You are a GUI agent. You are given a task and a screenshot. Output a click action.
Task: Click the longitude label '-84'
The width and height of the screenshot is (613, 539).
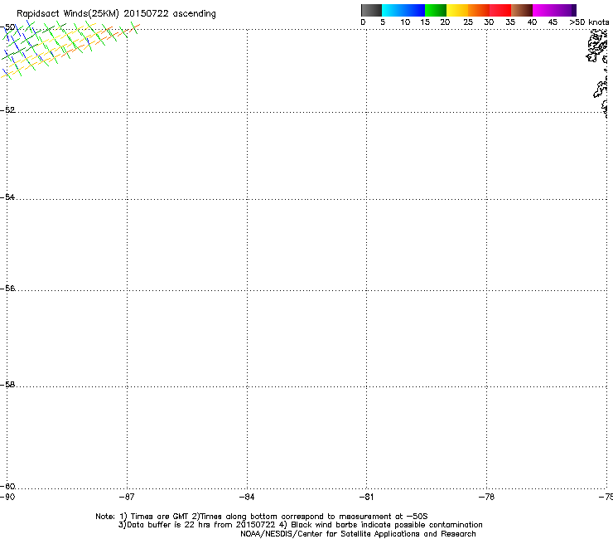(247, 497)
